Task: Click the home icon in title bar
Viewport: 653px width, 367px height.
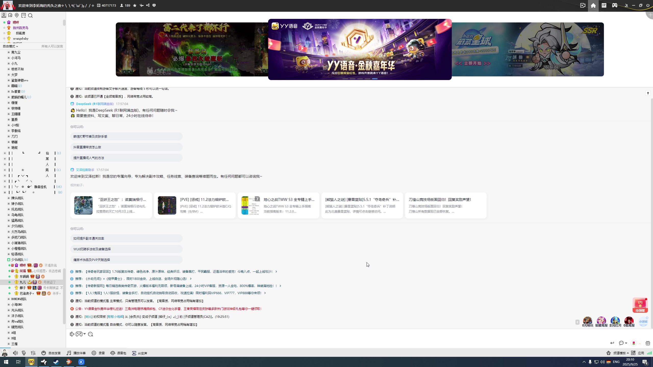Action: pos(593,5)
